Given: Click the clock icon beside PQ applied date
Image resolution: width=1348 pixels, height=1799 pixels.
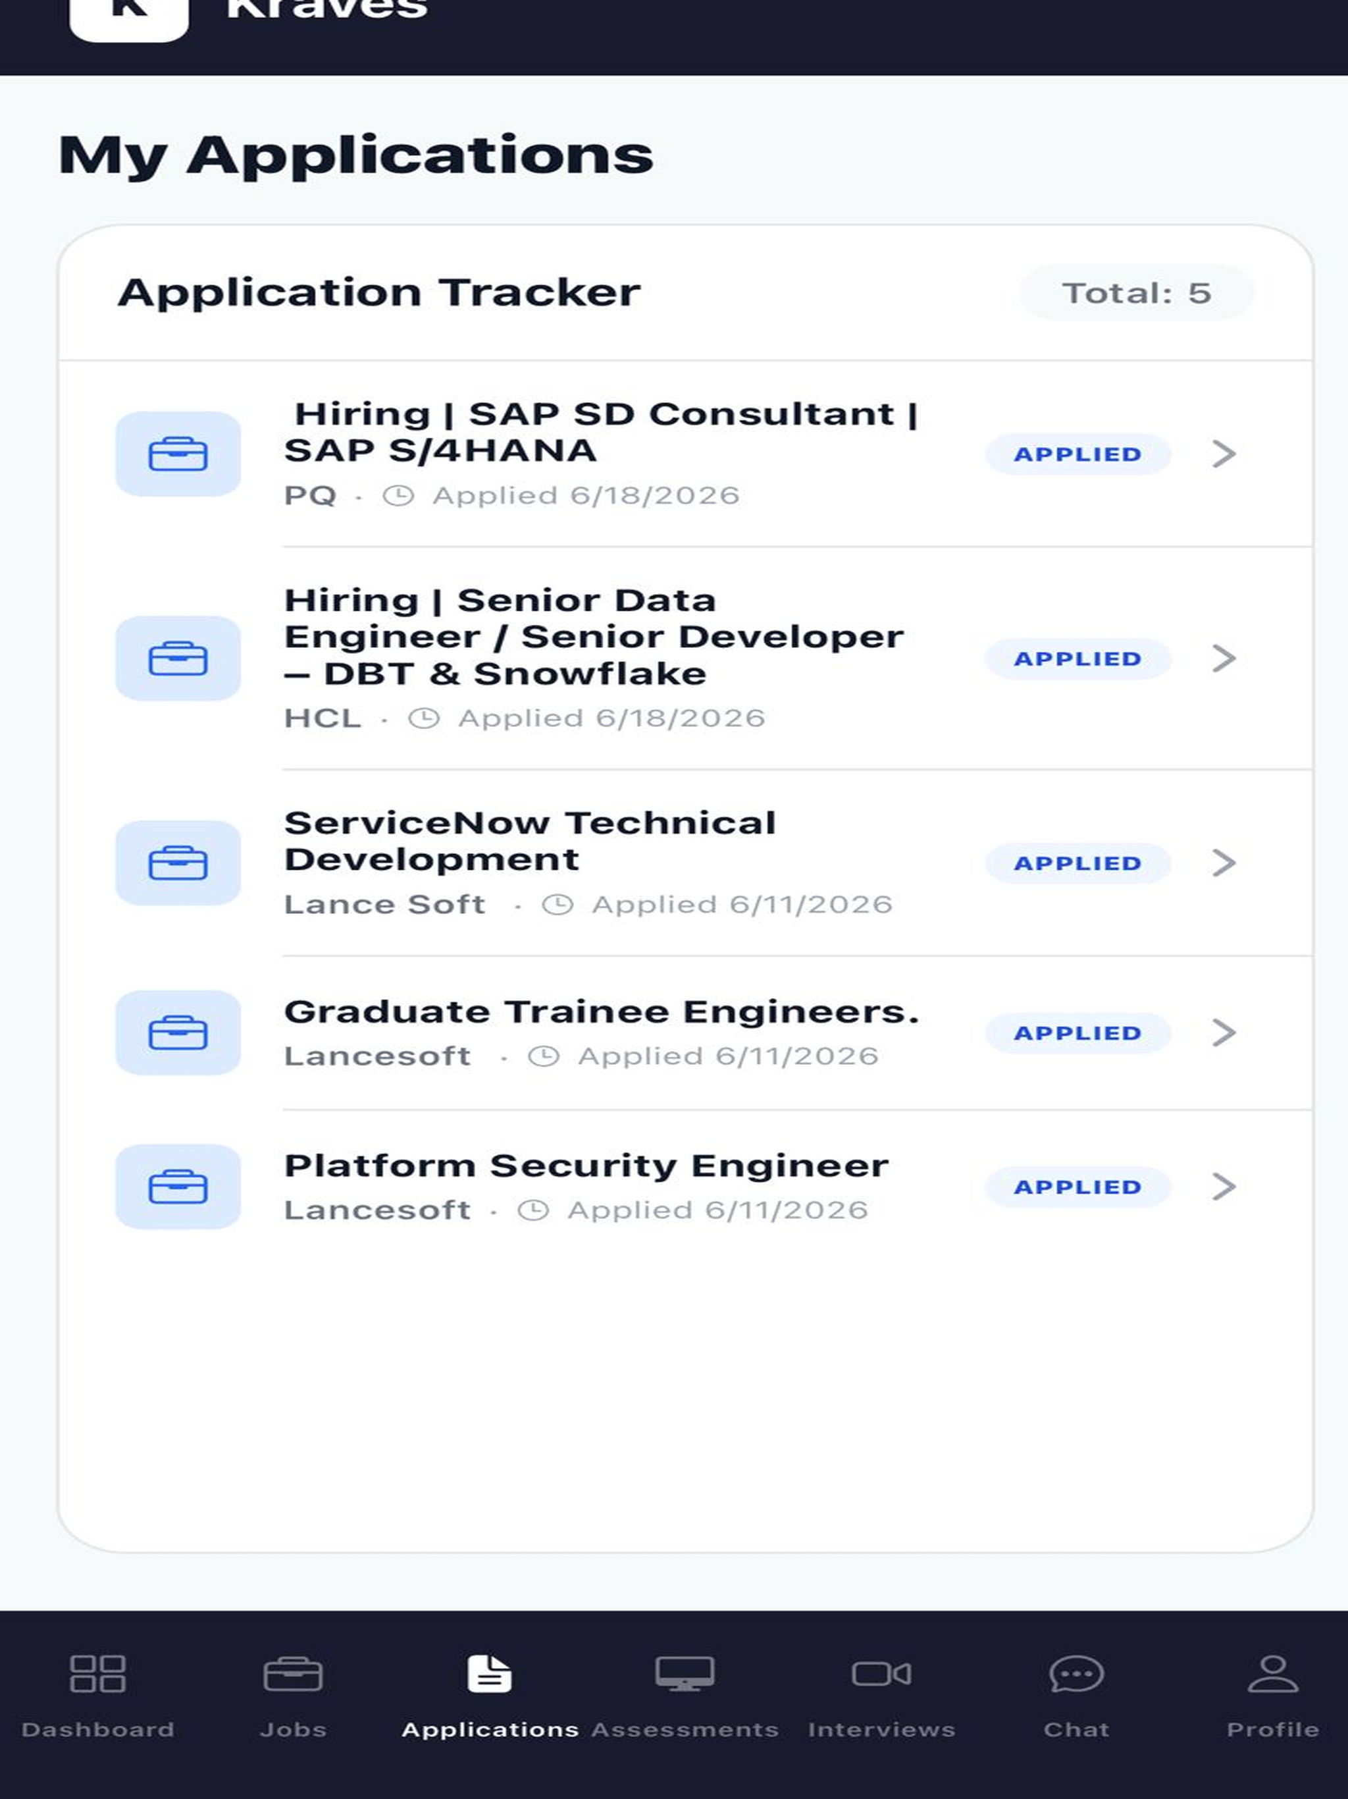Looking at the screenshot, I should tap(398, 495).
